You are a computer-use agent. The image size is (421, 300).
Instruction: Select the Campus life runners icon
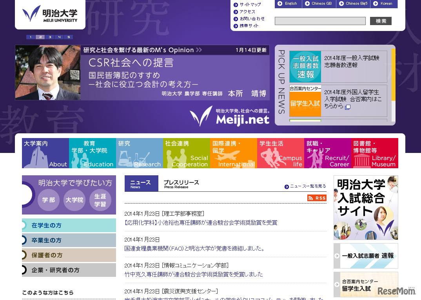[x=270, y=157]
